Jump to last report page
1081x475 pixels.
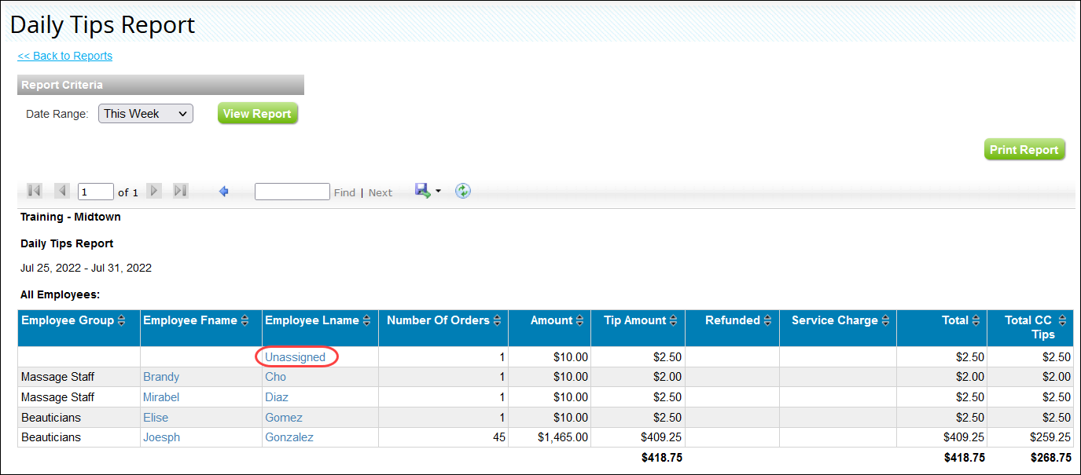[x=181, y=191]
